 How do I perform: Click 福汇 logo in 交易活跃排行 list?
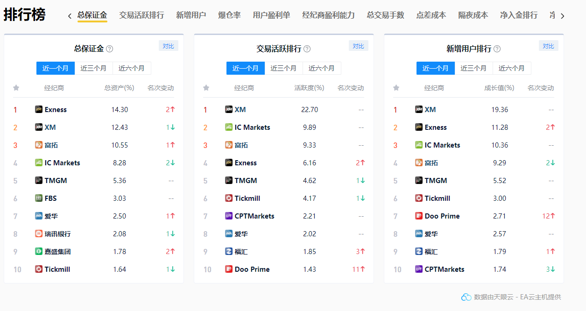pyautogui.click(x=229, y=252)
